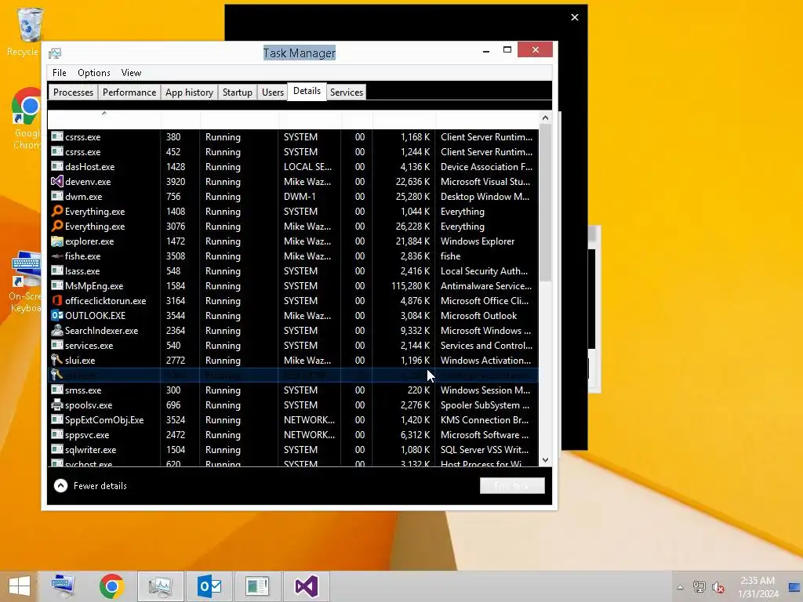
Task: Click the magnifier icon of Everything.exe PID 1408
Action: click(x=56, y=211)
